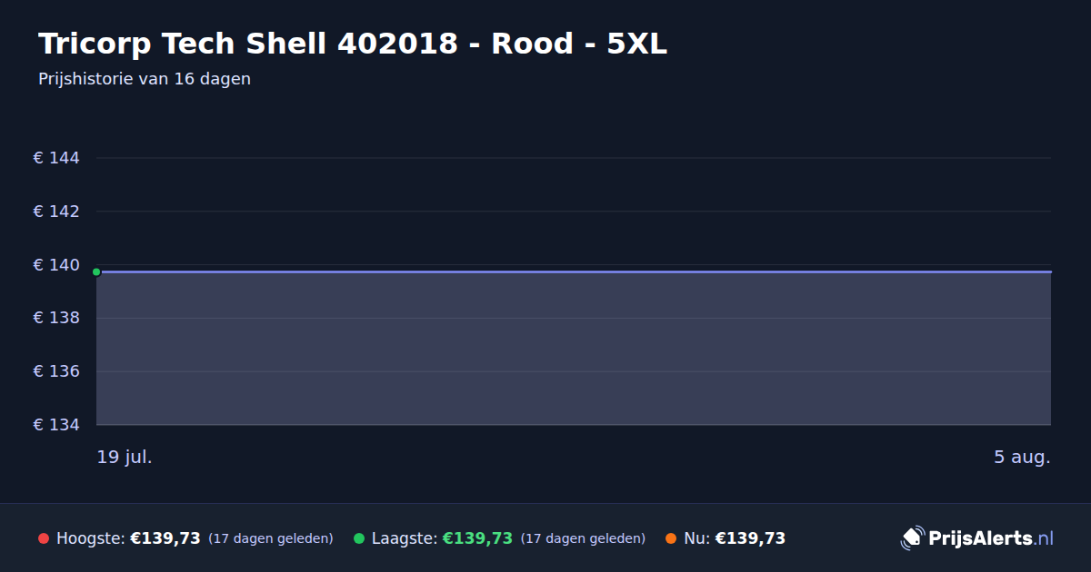Click the subtitle Prijshistorie van 16 dagen
This screenshot has height=572, width=1091.
point(145,79)
